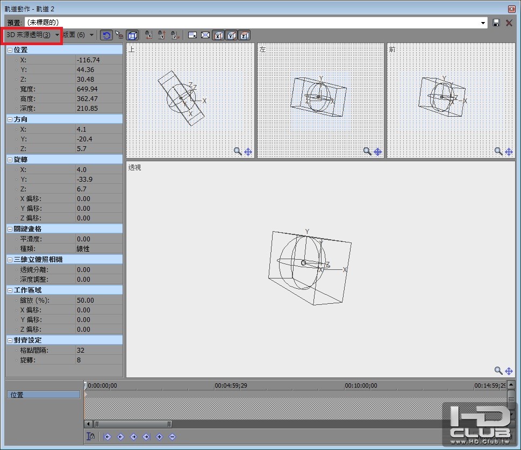Toggle Prevent Movement on Z axis
Screen dimensions: 521x450
pos(175,35)
